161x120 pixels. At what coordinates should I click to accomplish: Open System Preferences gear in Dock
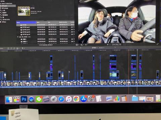(x=91, y=99)
